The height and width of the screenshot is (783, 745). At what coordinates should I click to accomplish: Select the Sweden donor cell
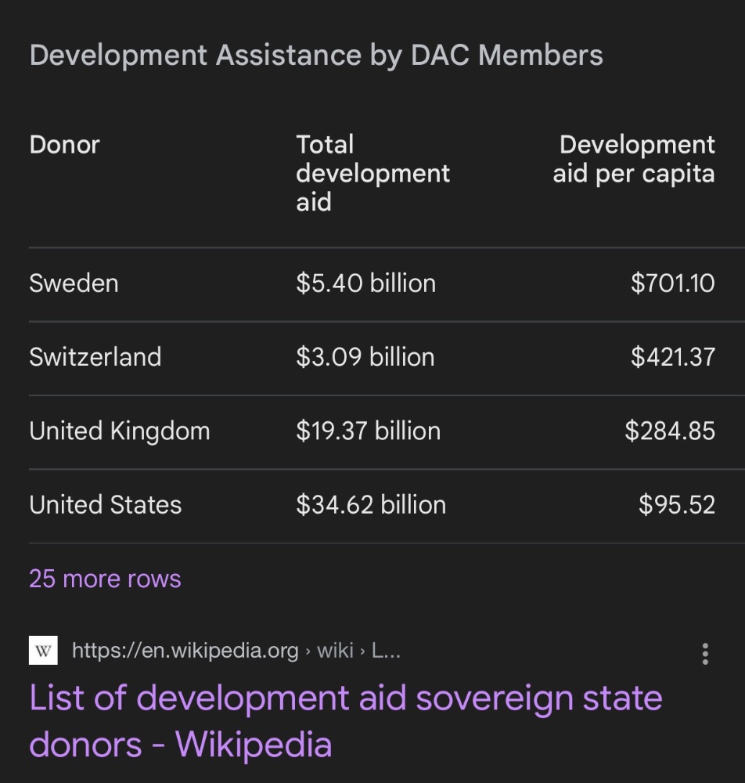(x=74, y=283)
